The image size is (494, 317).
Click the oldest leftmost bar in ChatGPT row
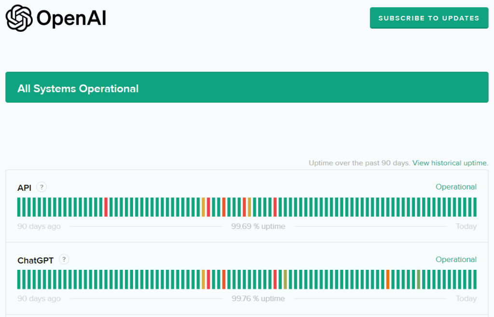coord(19,279)
